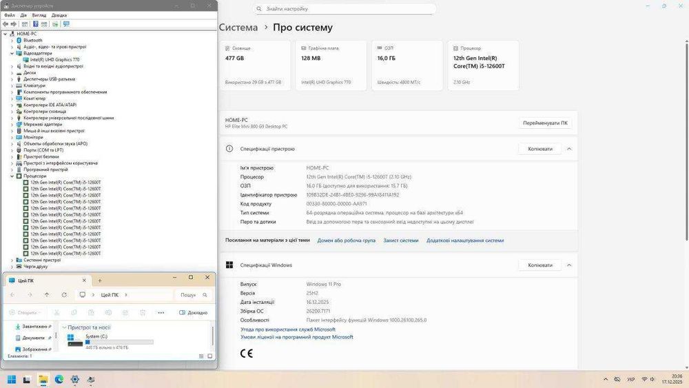Viewport: 689px width, 388px height.
Task: Switch File Explorer to details list view
Action: pos(201,356)
